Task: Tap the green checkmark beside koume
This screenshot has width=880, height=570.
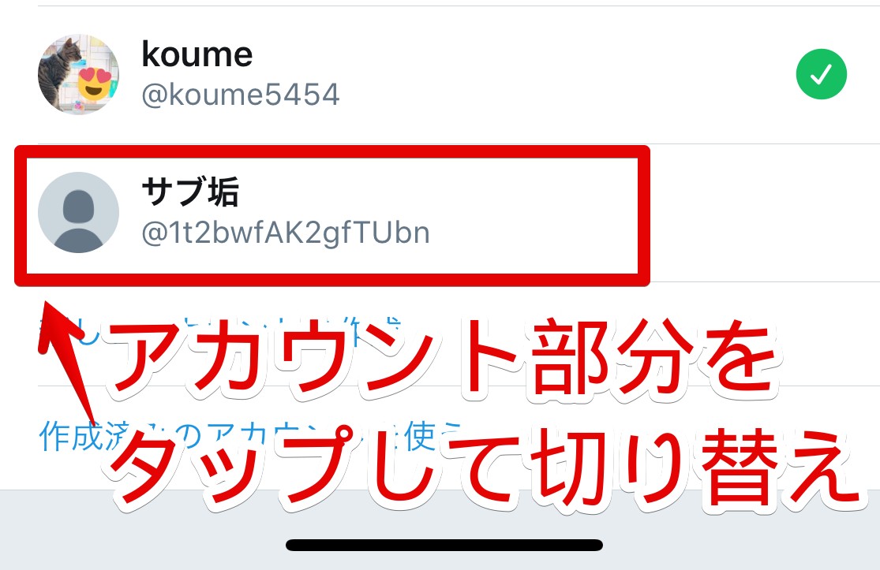Action: [x=821, y=74]
